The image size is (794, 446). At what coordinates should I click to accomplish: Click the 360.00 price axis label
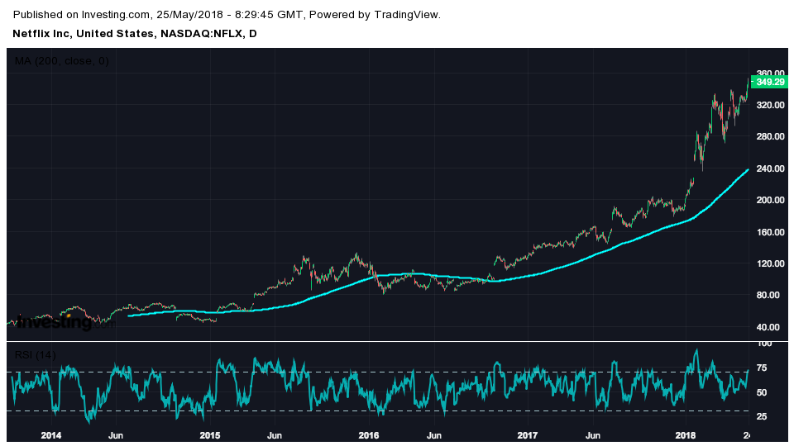[x=771, y=74]
